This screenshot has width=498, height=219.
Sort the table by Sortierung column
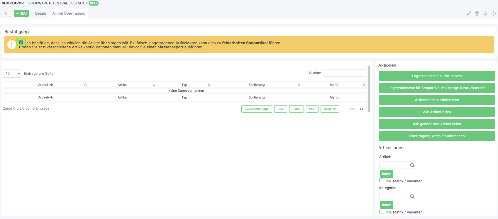pyautogui.click(x=299, y=85)
